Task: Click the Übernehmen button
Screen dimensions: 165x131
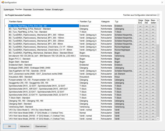Action: (x=41, y=126)
